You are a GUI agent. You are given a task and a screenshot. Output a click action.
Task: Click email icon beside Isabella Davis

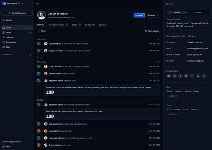pyautogui.click(x=38, y=131)
